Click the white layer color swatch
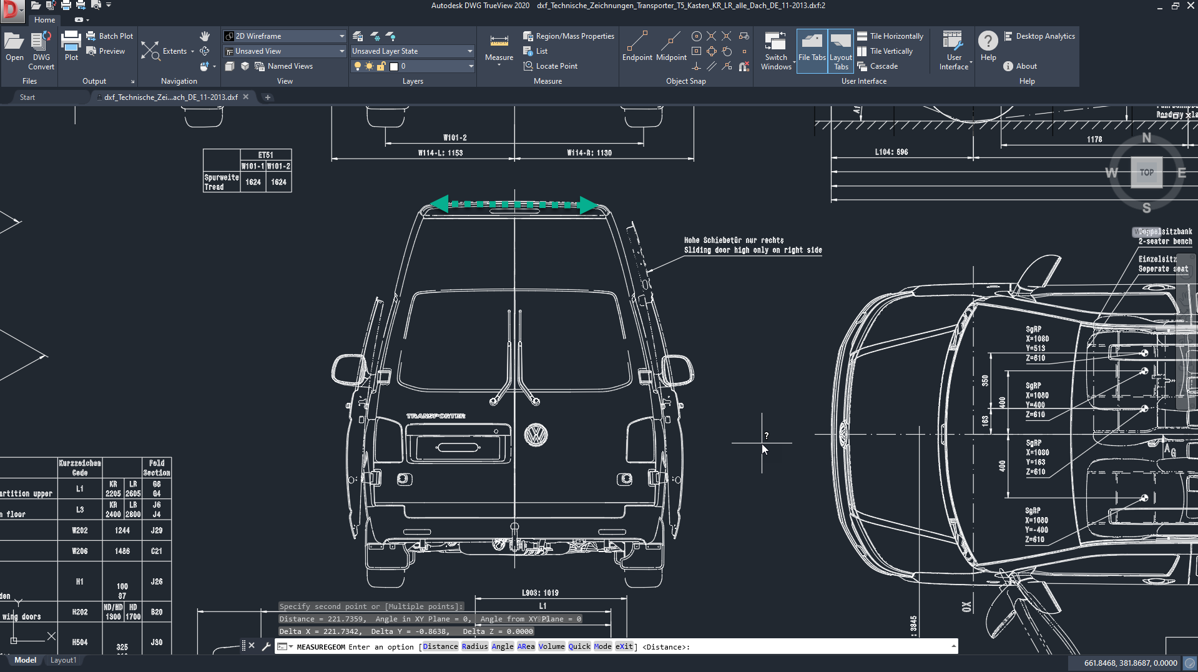This screenshot has width=1198, height=672. pos(394,66)
